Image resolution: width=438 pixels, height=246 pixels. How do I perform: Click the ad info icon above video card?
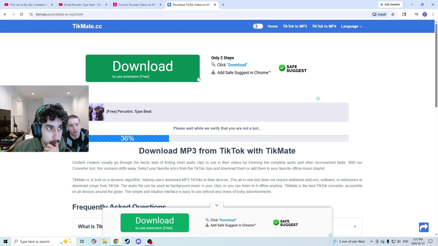tap(318, 98)
